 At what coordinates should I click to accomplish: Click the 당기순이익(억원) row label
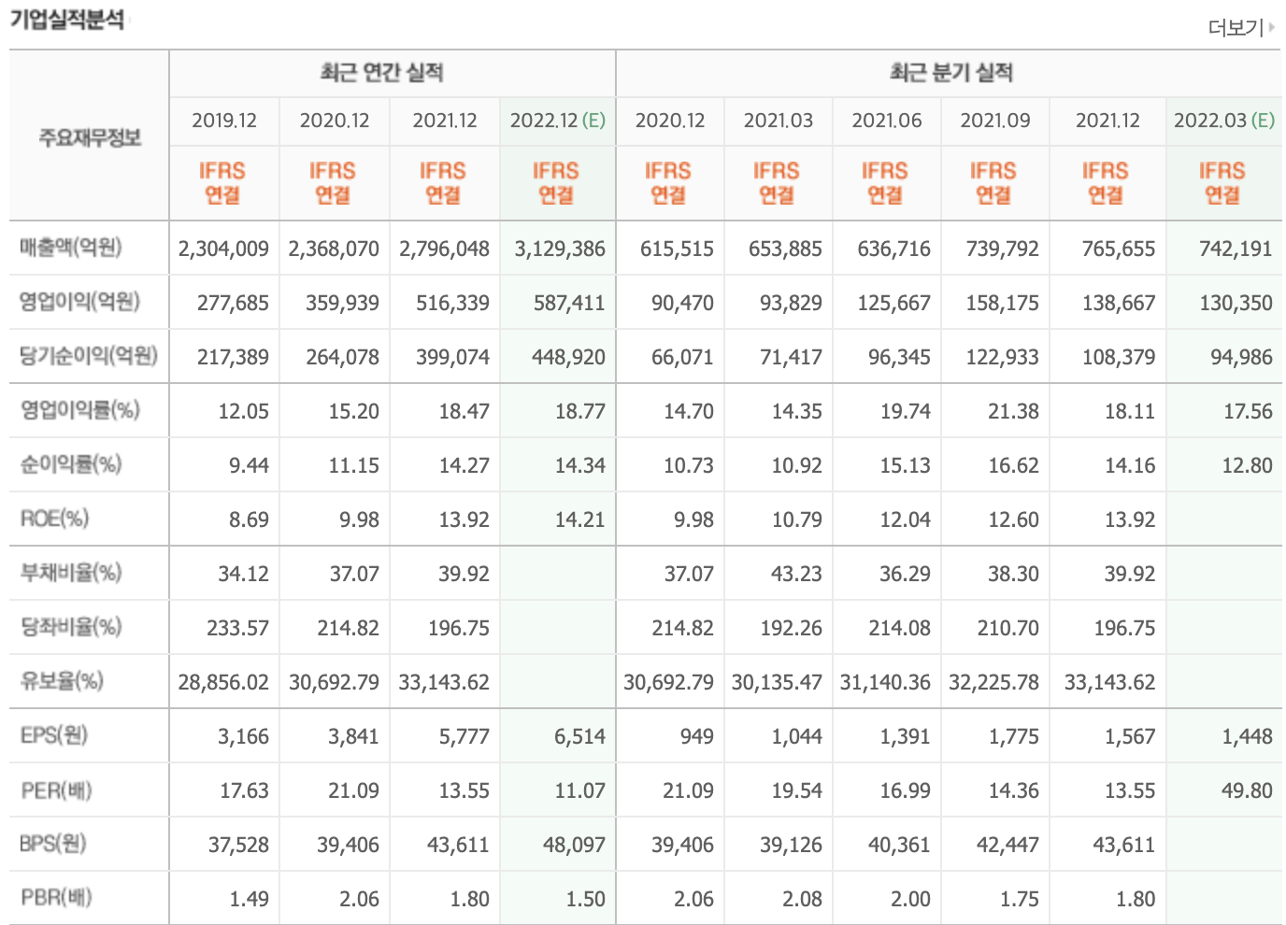point(89,356)
